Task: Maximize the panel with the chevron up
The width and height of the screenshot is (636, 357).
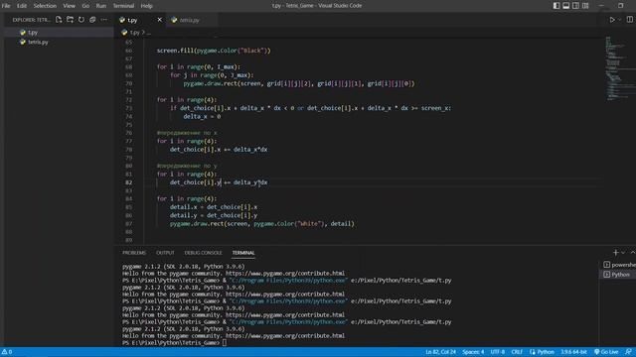Action: tap(633, 253)
